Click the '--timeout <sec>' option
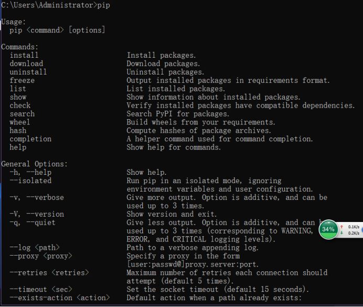 click(41, 290)
